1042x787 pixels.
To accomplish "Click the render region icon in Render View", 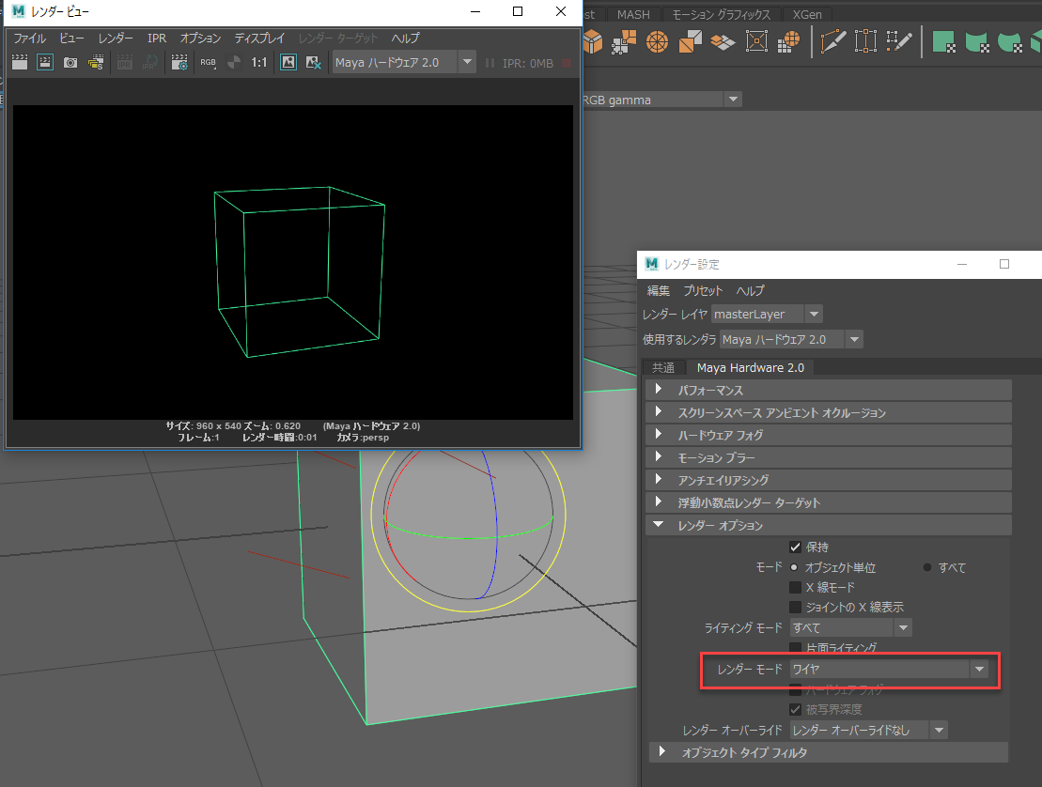I will (45, 62).
